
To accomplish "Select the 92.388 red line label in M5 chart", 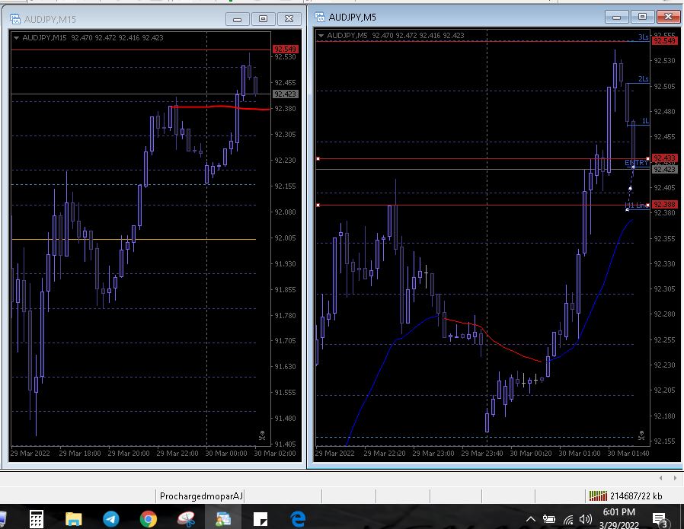I will [x=664, y=204].
